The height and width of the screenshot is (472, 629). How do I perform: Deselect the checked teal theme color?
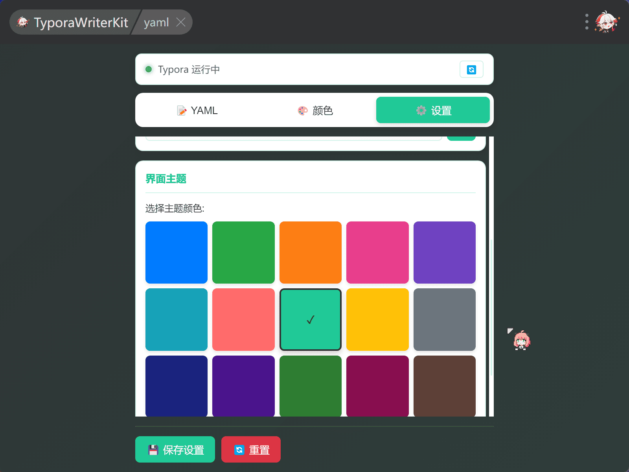(310, 319)
